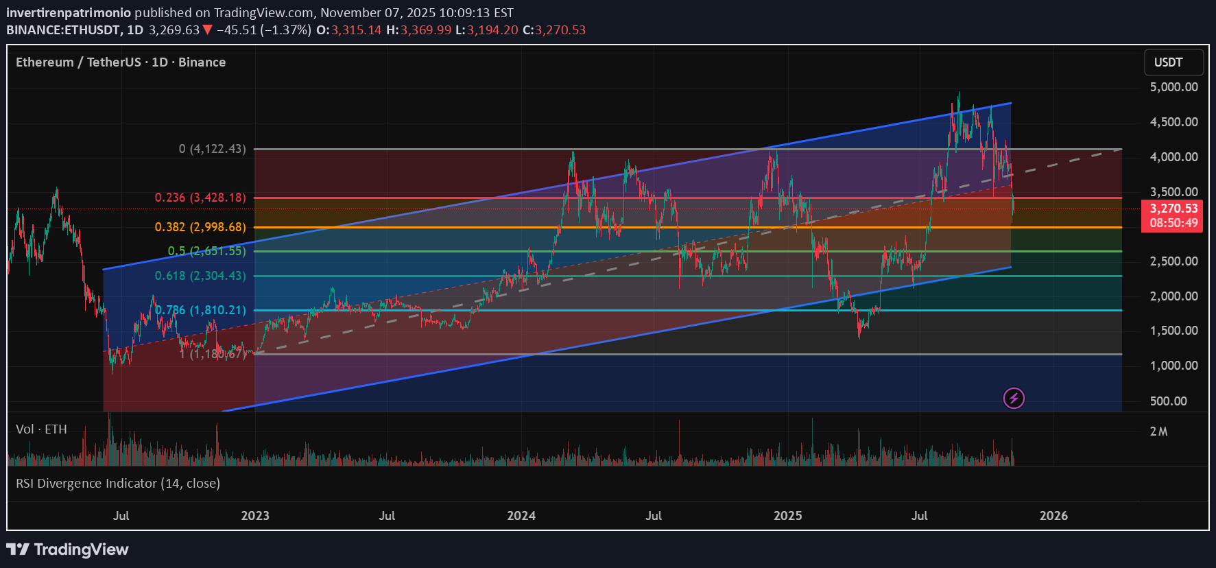Click the 5,000.00 price scale label
This screenshot has height=568, width=1216.
1173,87
